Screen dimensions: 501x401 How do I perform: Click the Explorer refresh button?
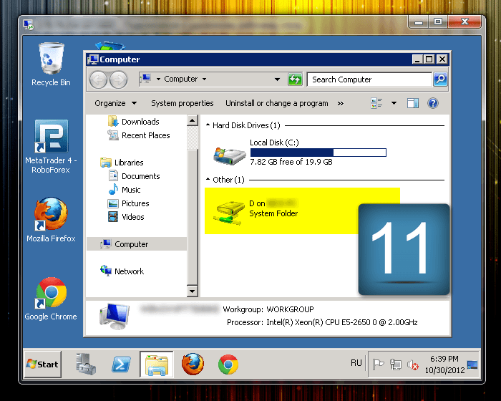295,79
